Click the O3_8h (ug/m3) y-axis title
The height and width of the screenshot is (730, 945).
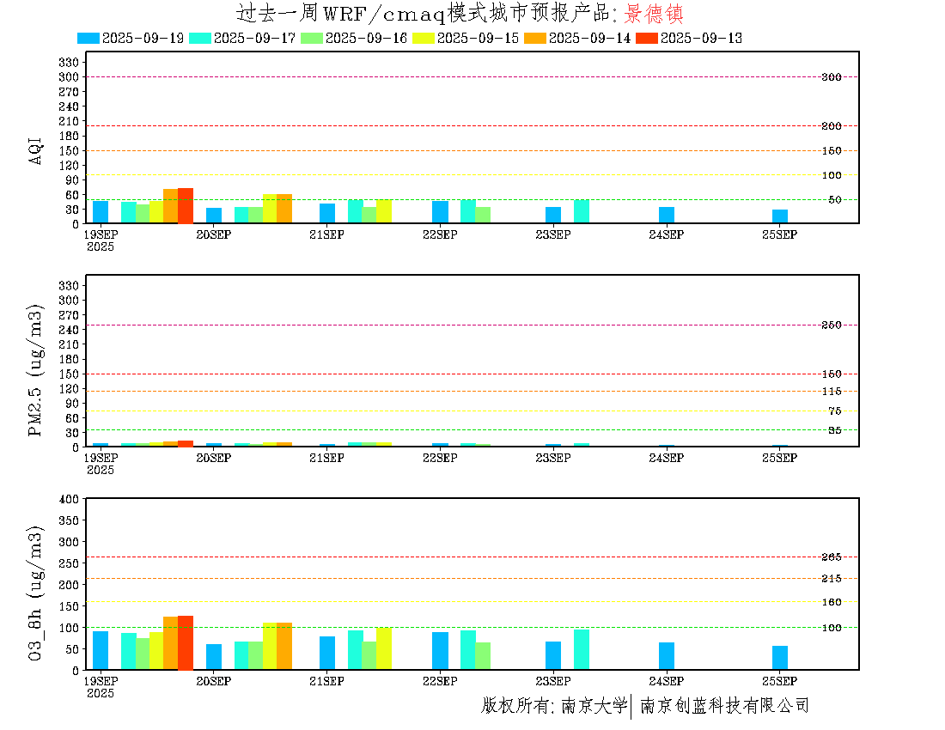point(35,593)
